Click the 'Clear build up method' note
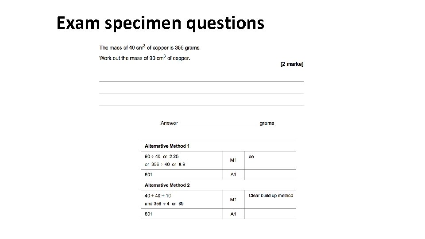 click(271, 196)
